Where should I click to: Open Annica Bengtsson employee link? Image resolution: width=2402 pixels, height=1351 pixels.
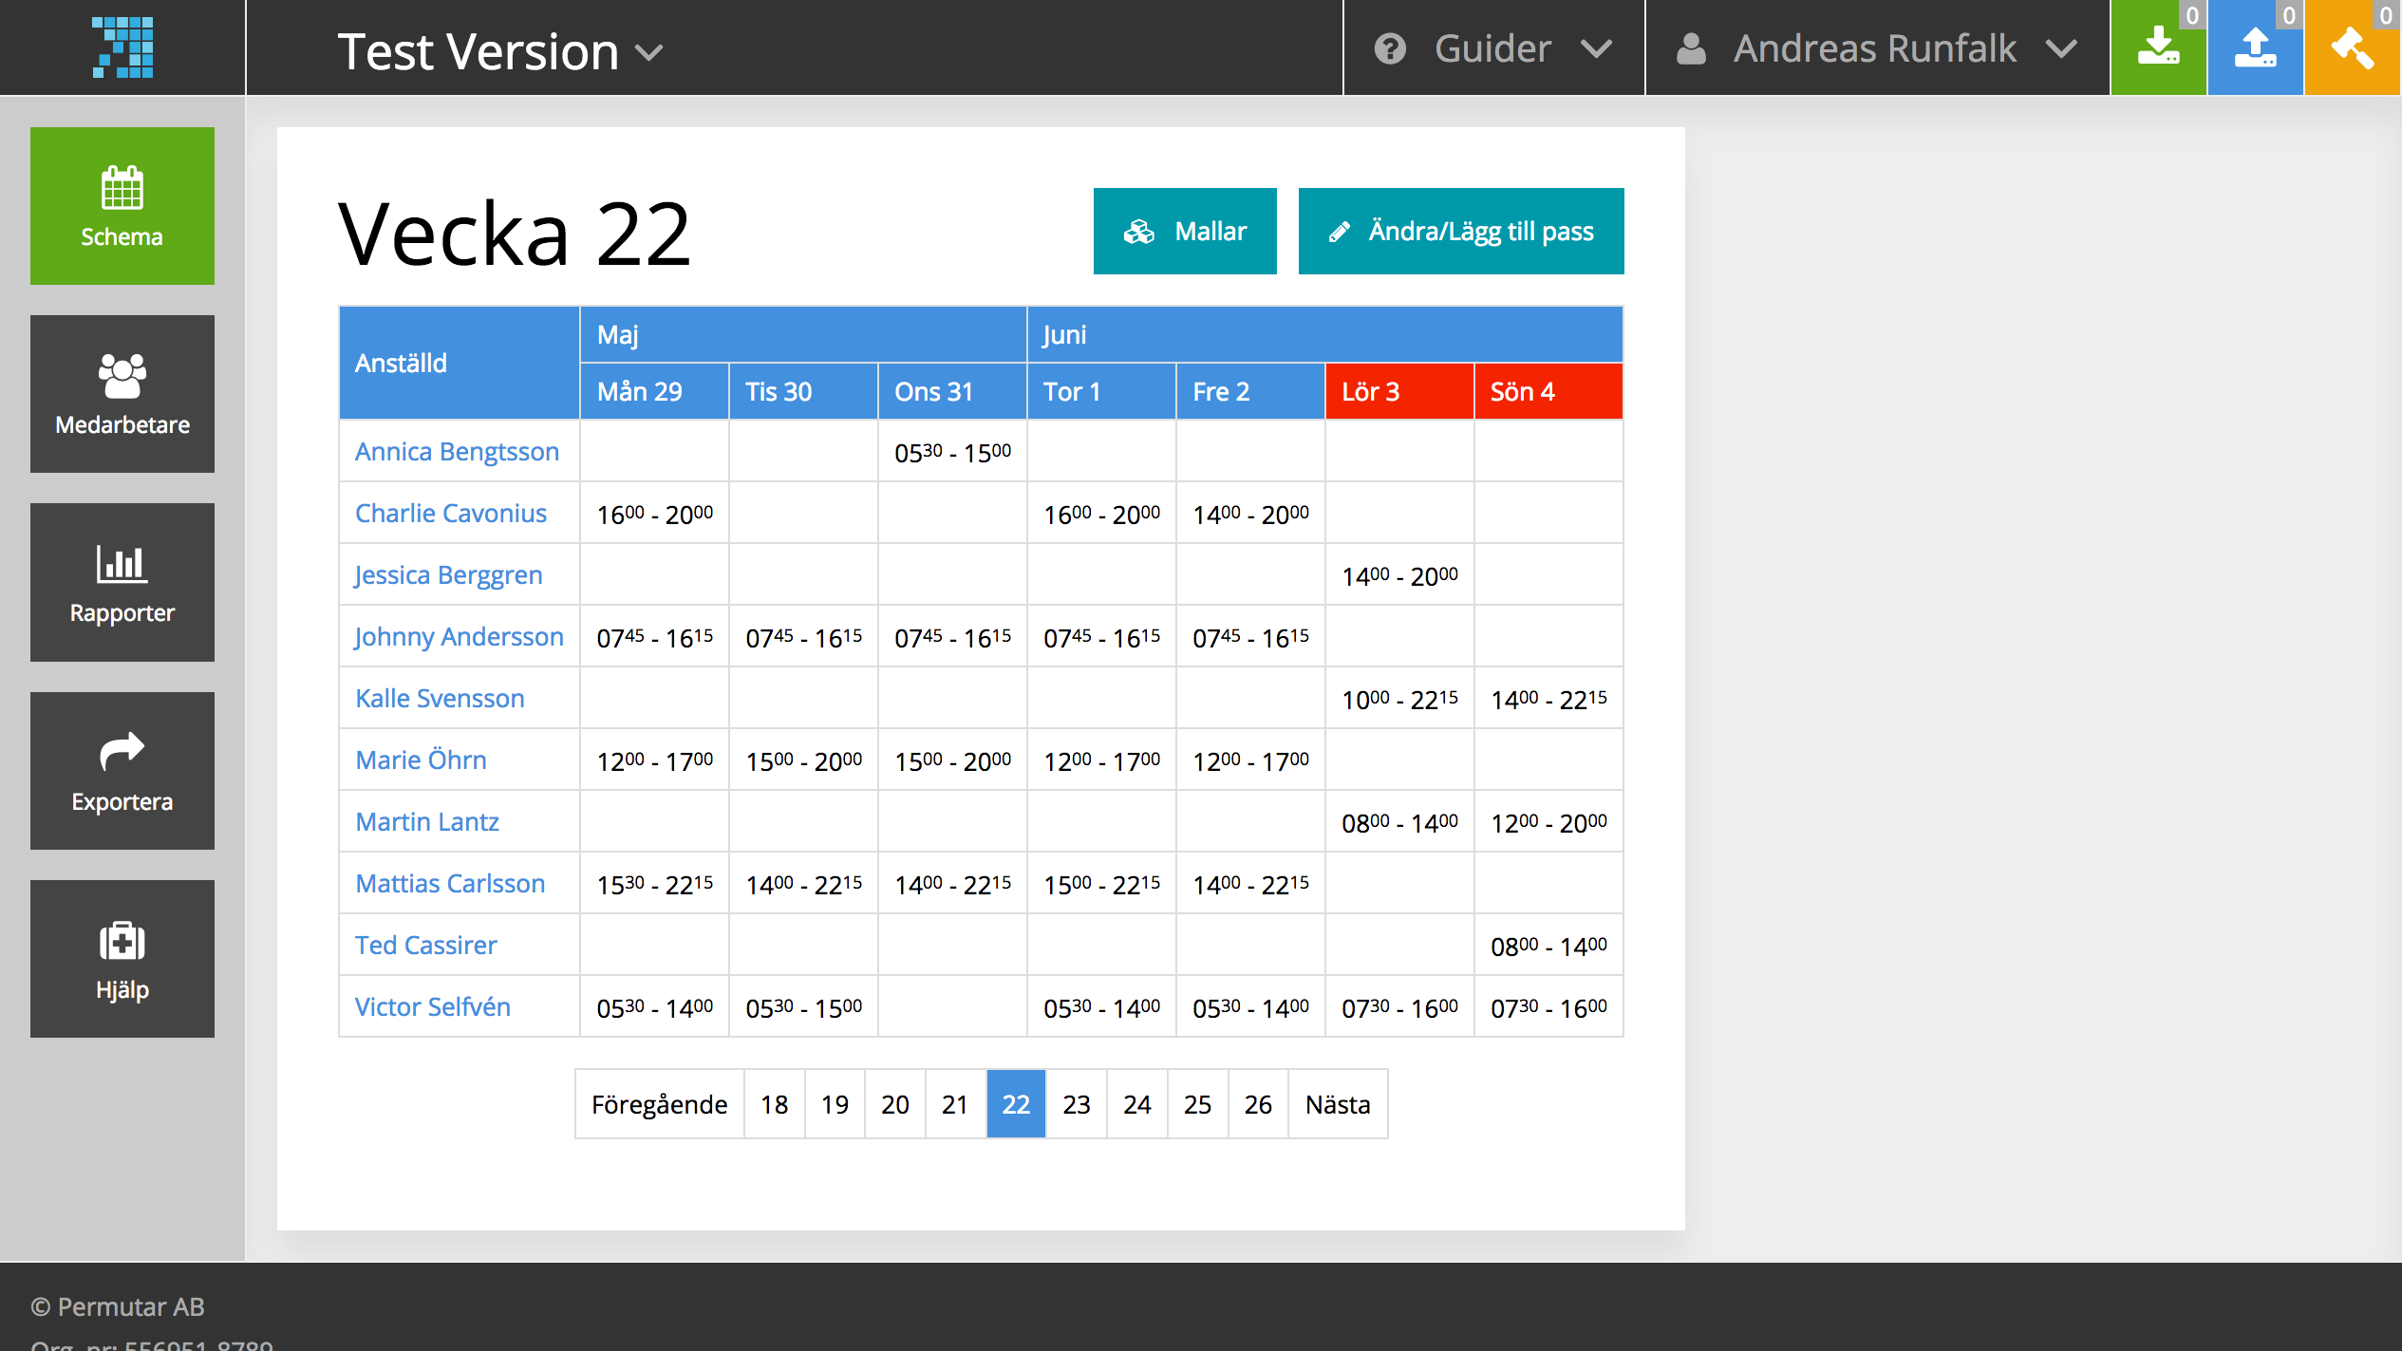pos(457,451)
